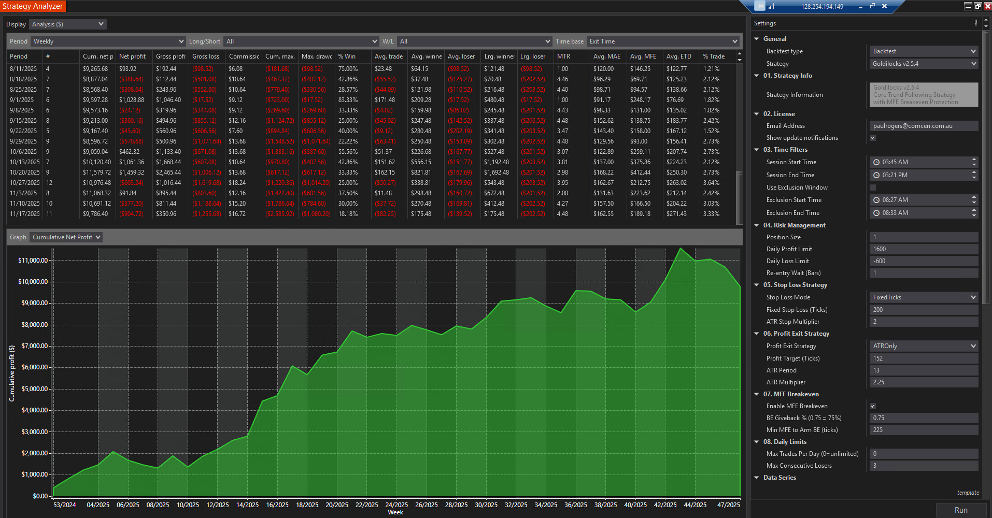This screenshot has height=518, width=992.
Task: Restore down the remote session window
Action: 872,6
